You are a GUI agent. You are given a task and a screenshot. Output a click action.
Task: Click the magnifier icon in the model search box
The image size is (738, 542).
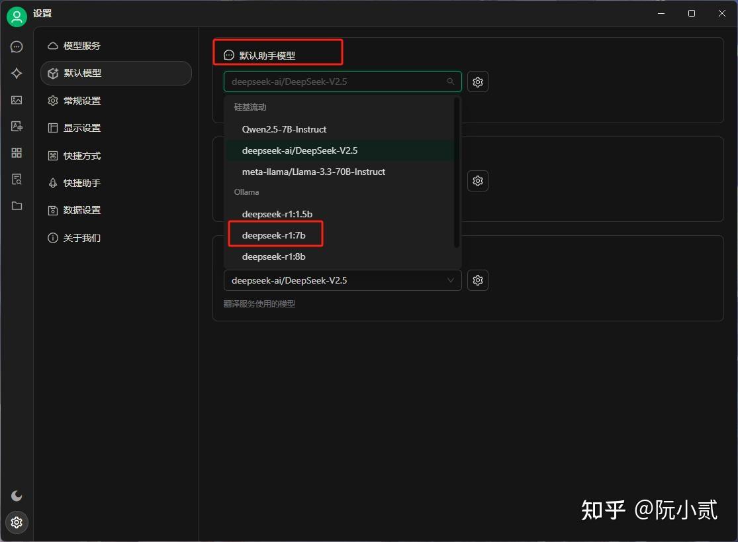tap(451, 81)
